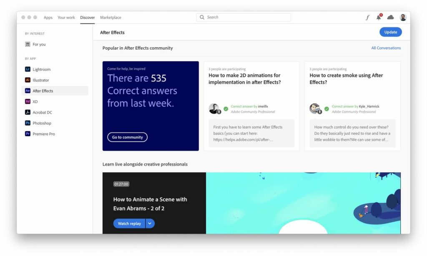Select Illustrator in sidebar
427x256 pixels.
55,80
